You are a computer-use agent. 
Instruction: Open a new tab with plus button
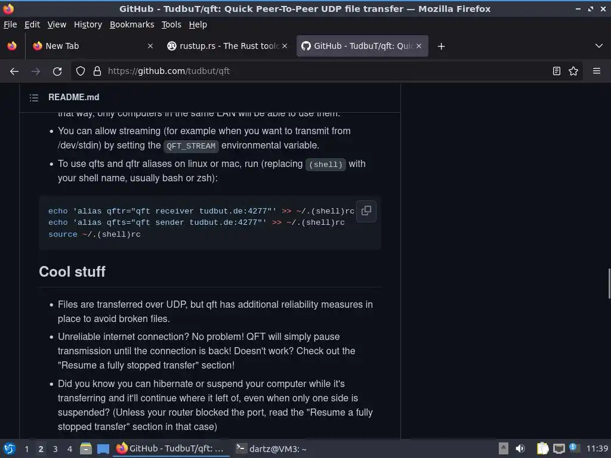[x=441, y=47]
